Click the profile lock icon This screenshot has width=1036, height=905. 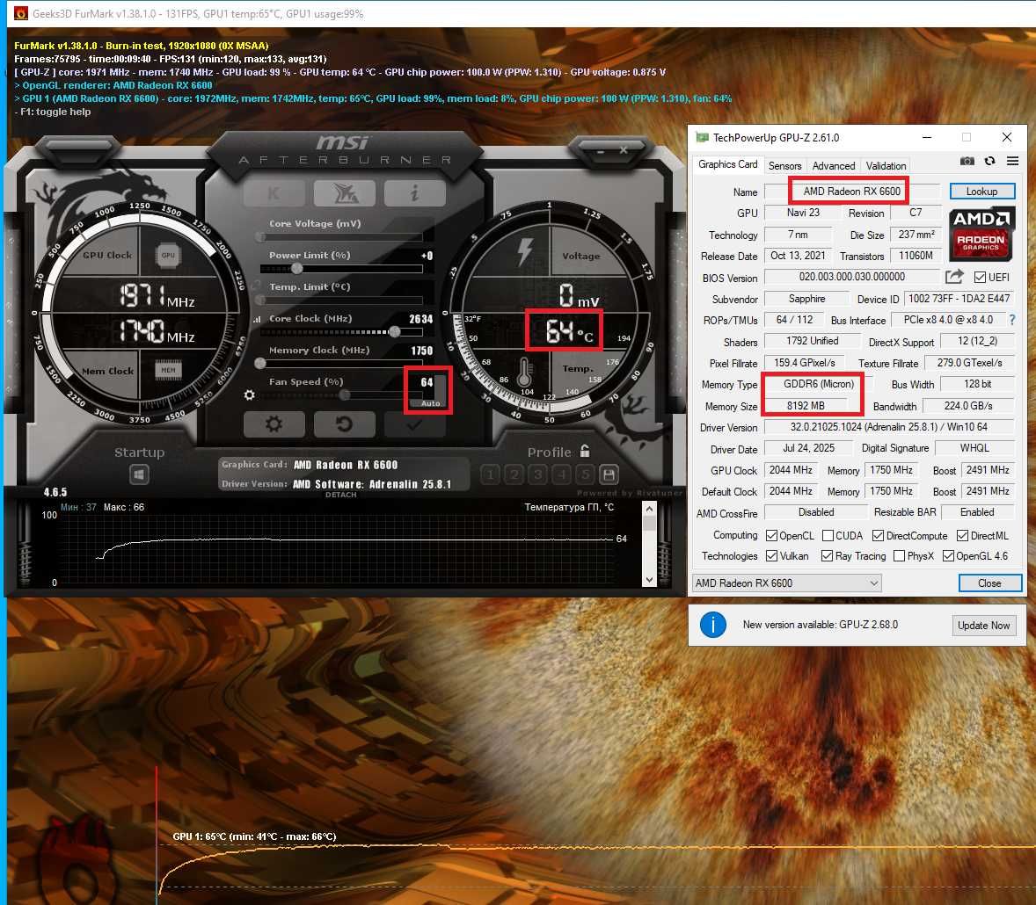585,451
